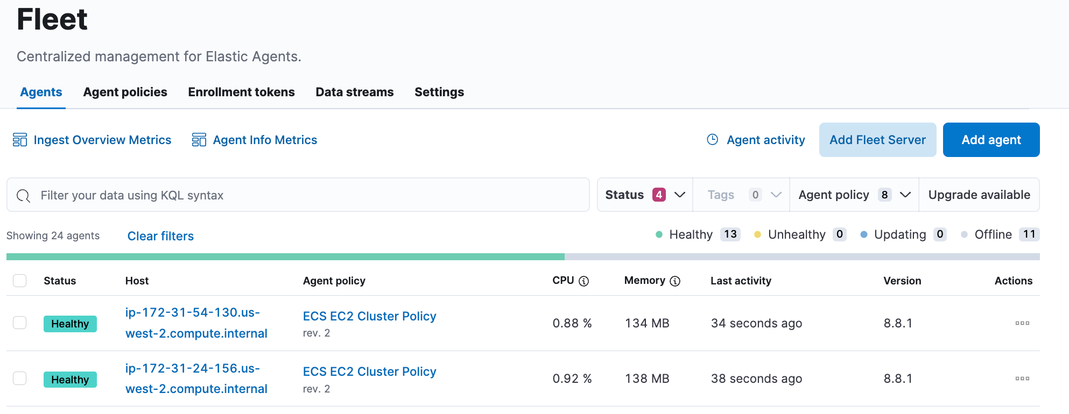Open the Enrollment tokens tab
This screenshot has height=414, width=1069.
tap(241, 92)
